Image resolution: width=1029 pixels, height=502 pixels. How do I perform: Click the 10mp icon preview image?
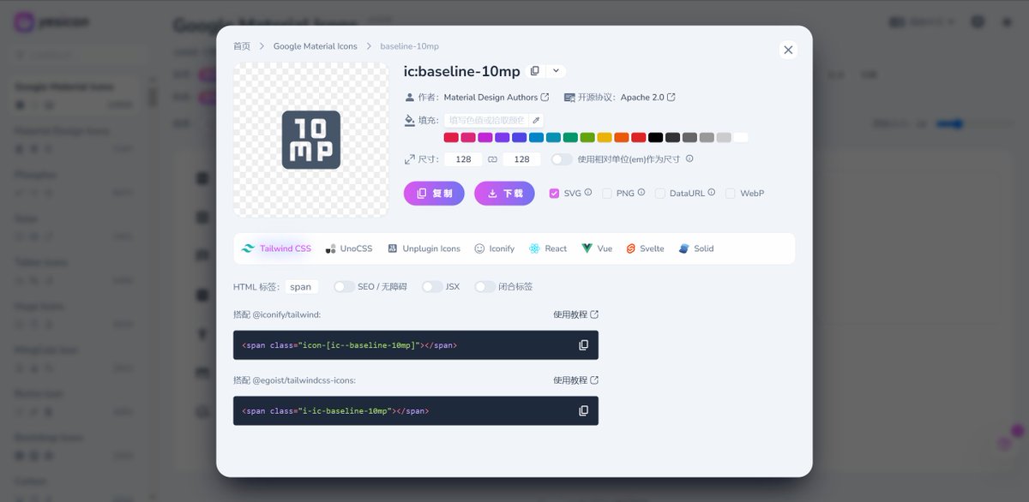(311, 140)
